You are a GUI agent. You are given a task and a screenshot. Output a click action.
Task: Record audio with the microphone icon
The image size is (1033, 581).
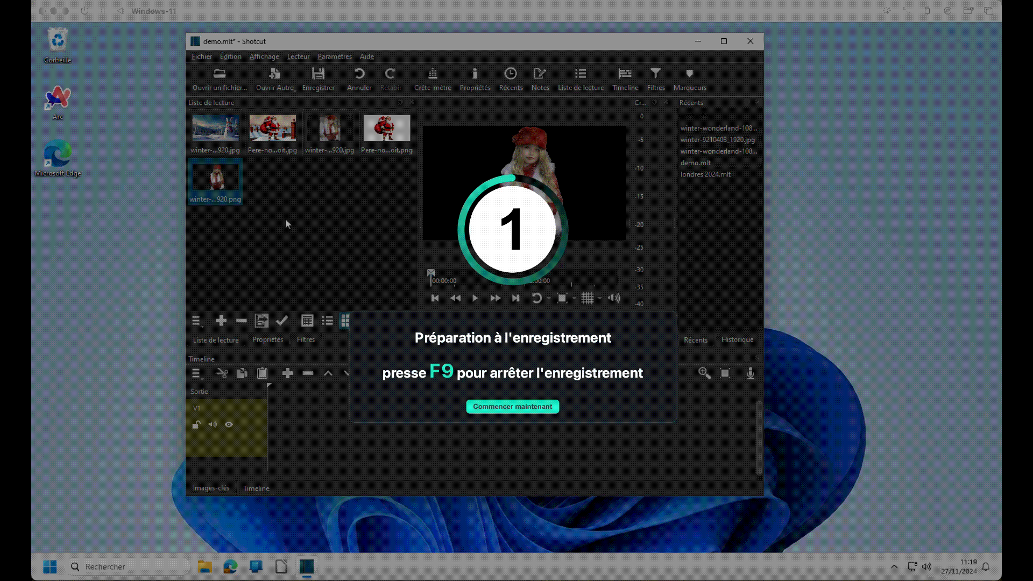[x=750, y=373]
